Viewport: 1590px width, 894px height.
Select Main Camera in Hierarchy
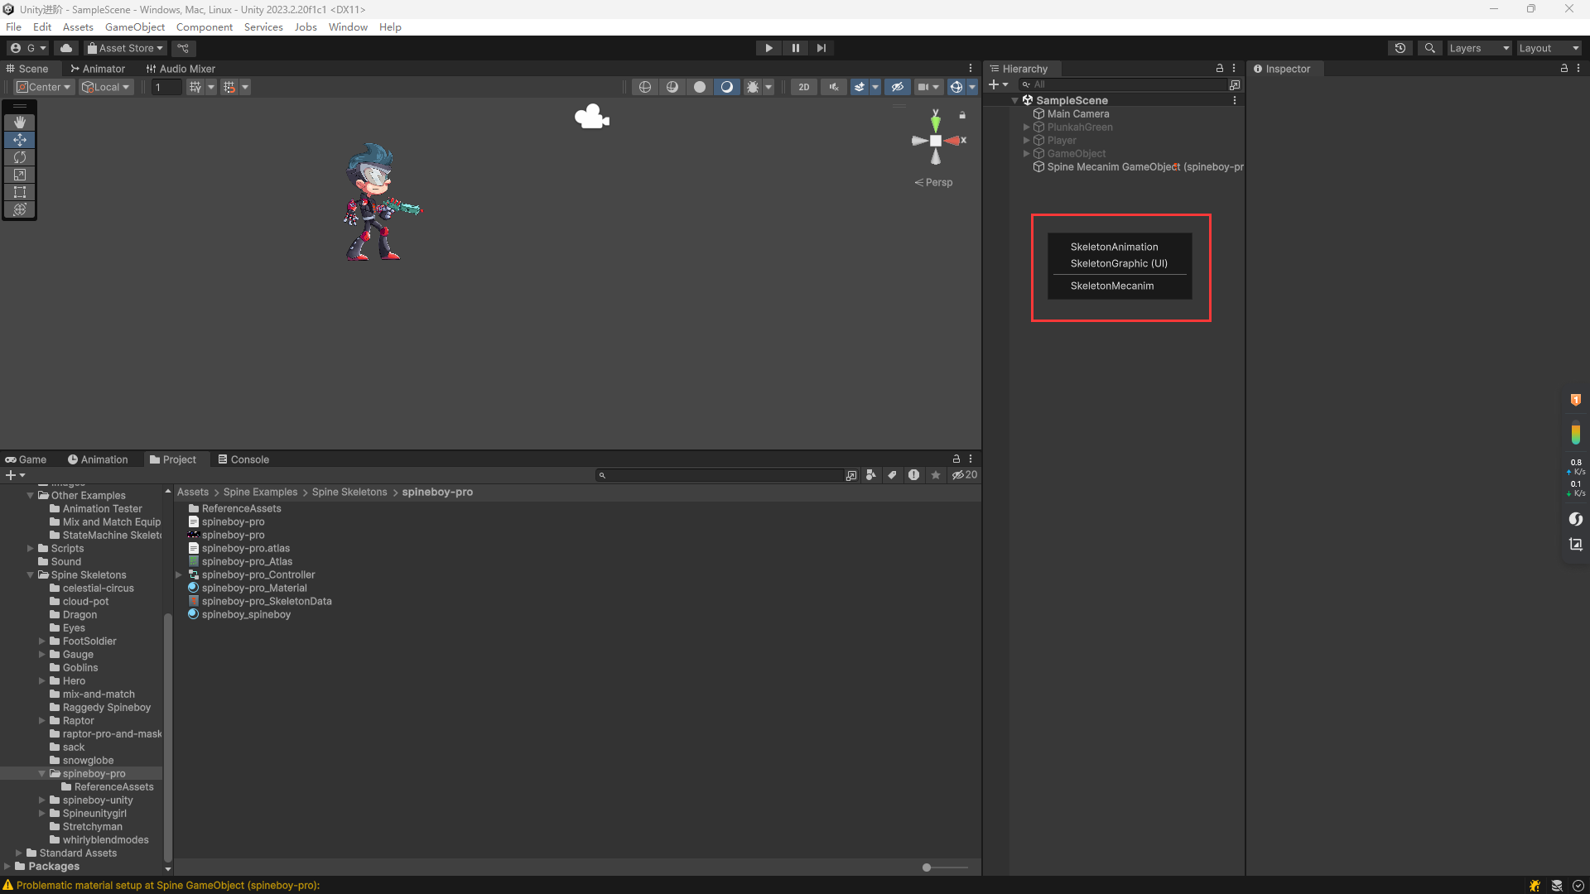[1077, 113]
